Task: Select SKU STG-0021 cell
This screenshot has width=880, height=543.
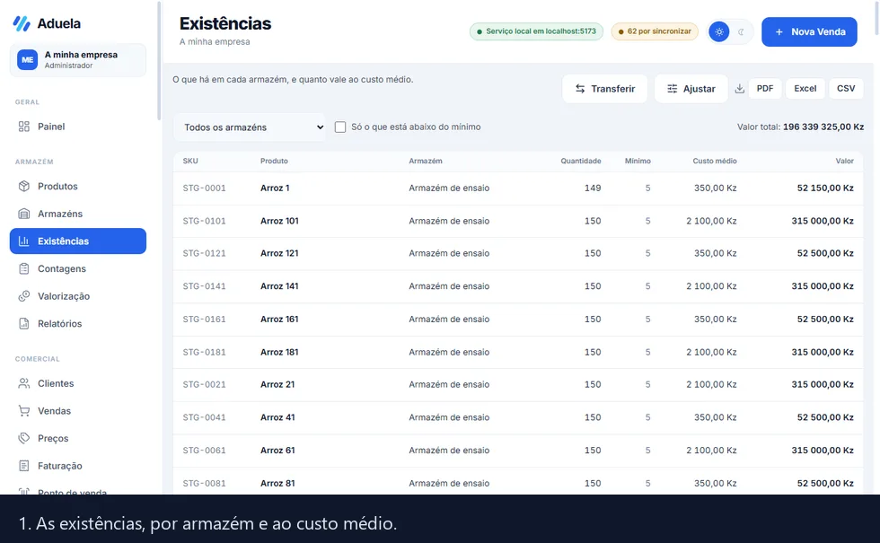Action: point(205,385)
